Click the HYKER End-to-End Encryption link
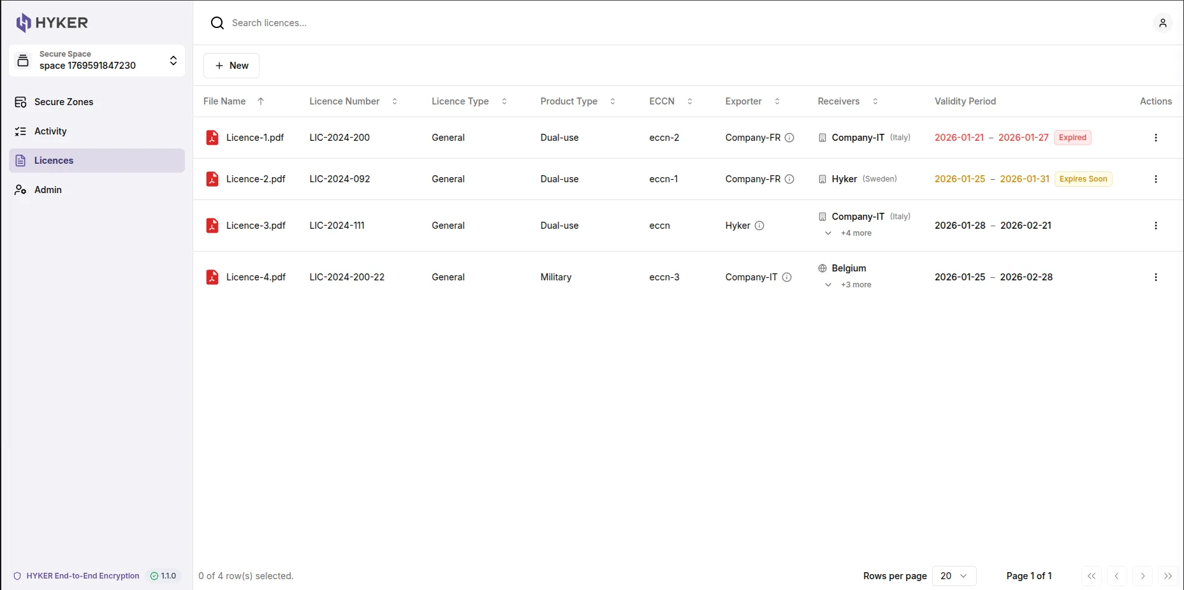Viewport: 1184px width, 590px height. 83,576
